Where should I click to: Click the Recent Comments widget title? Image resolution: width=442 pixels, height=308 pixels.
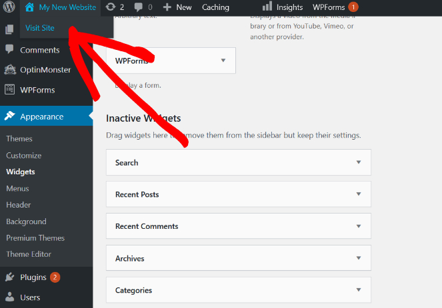(x=147, y=226)
